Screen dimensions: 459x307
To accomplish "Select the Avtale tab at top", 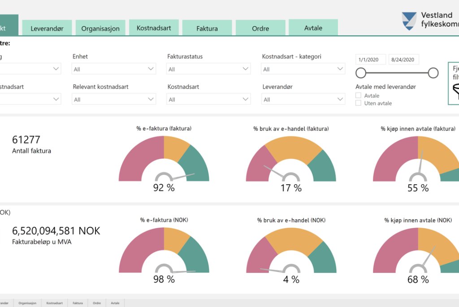I will point(313,28).
